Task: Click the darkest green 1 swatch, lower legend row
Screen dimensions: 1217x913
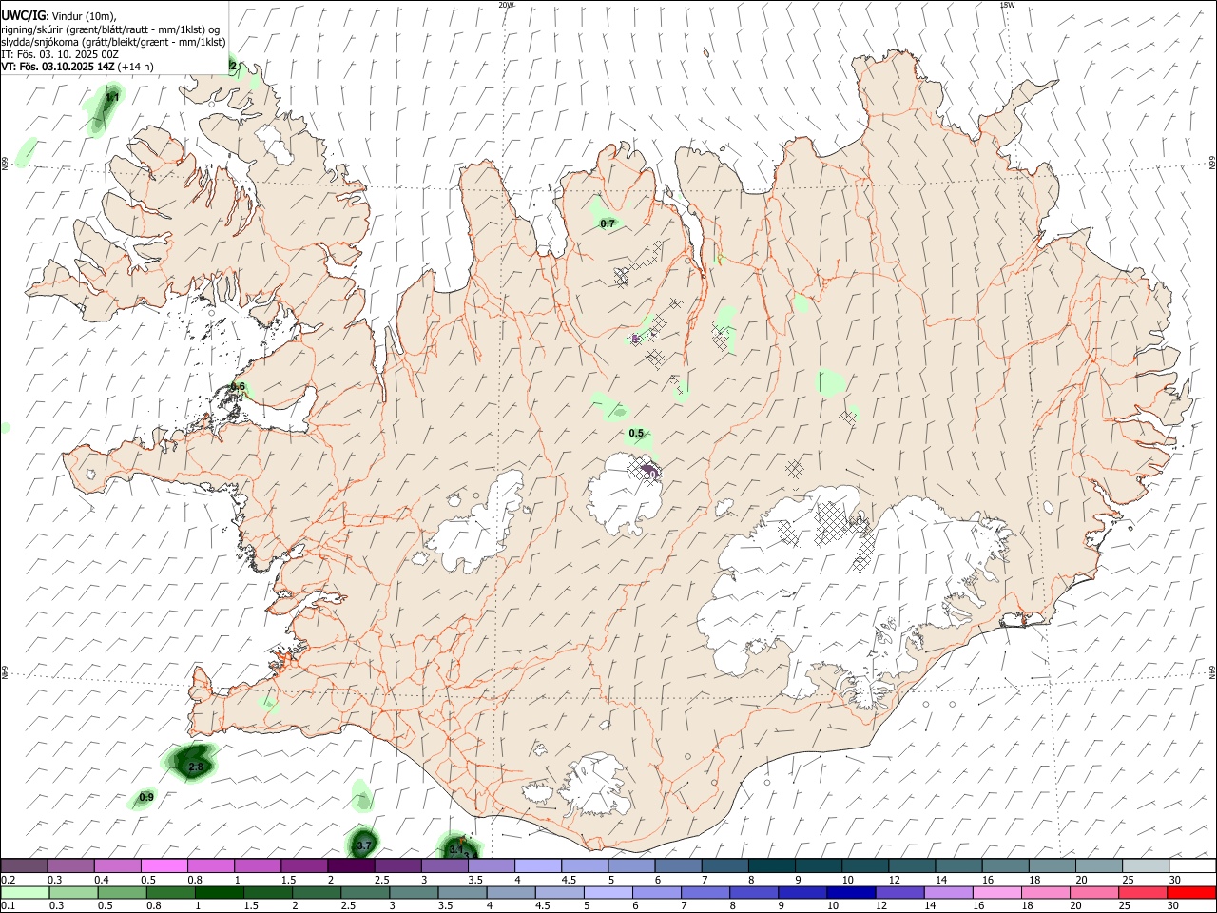Action: pyautogui.click(x=219, y=892)
